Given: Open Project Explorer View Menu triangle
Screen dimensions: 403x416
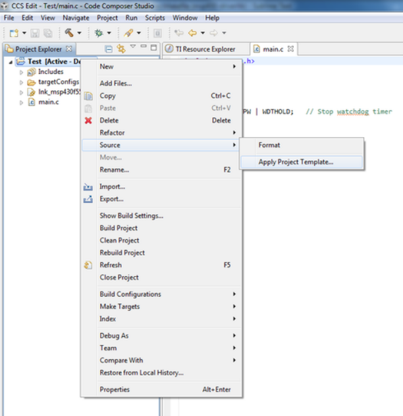Looking at the screenshot, I should [133, 46].
